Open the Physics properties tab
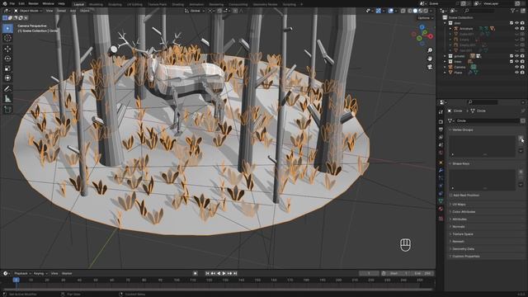The width and height of the screenshot is (528, 297). tap(441, 186)
